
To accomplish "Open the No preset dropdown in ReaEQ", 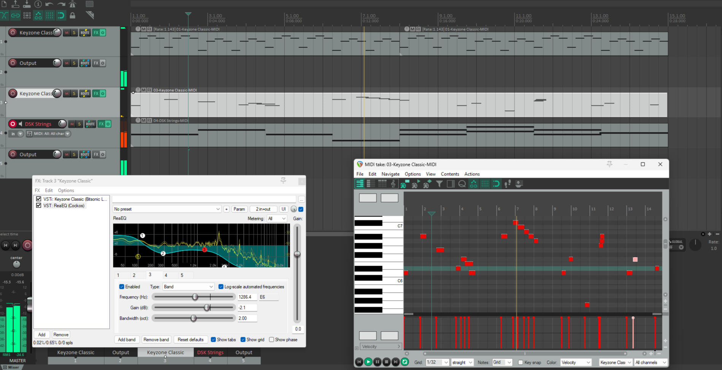I will point(167,209).
